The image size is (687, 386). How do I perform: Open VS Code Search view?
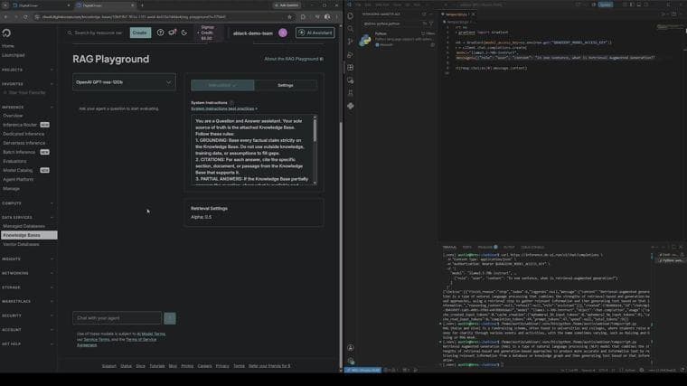pos(351,29)
